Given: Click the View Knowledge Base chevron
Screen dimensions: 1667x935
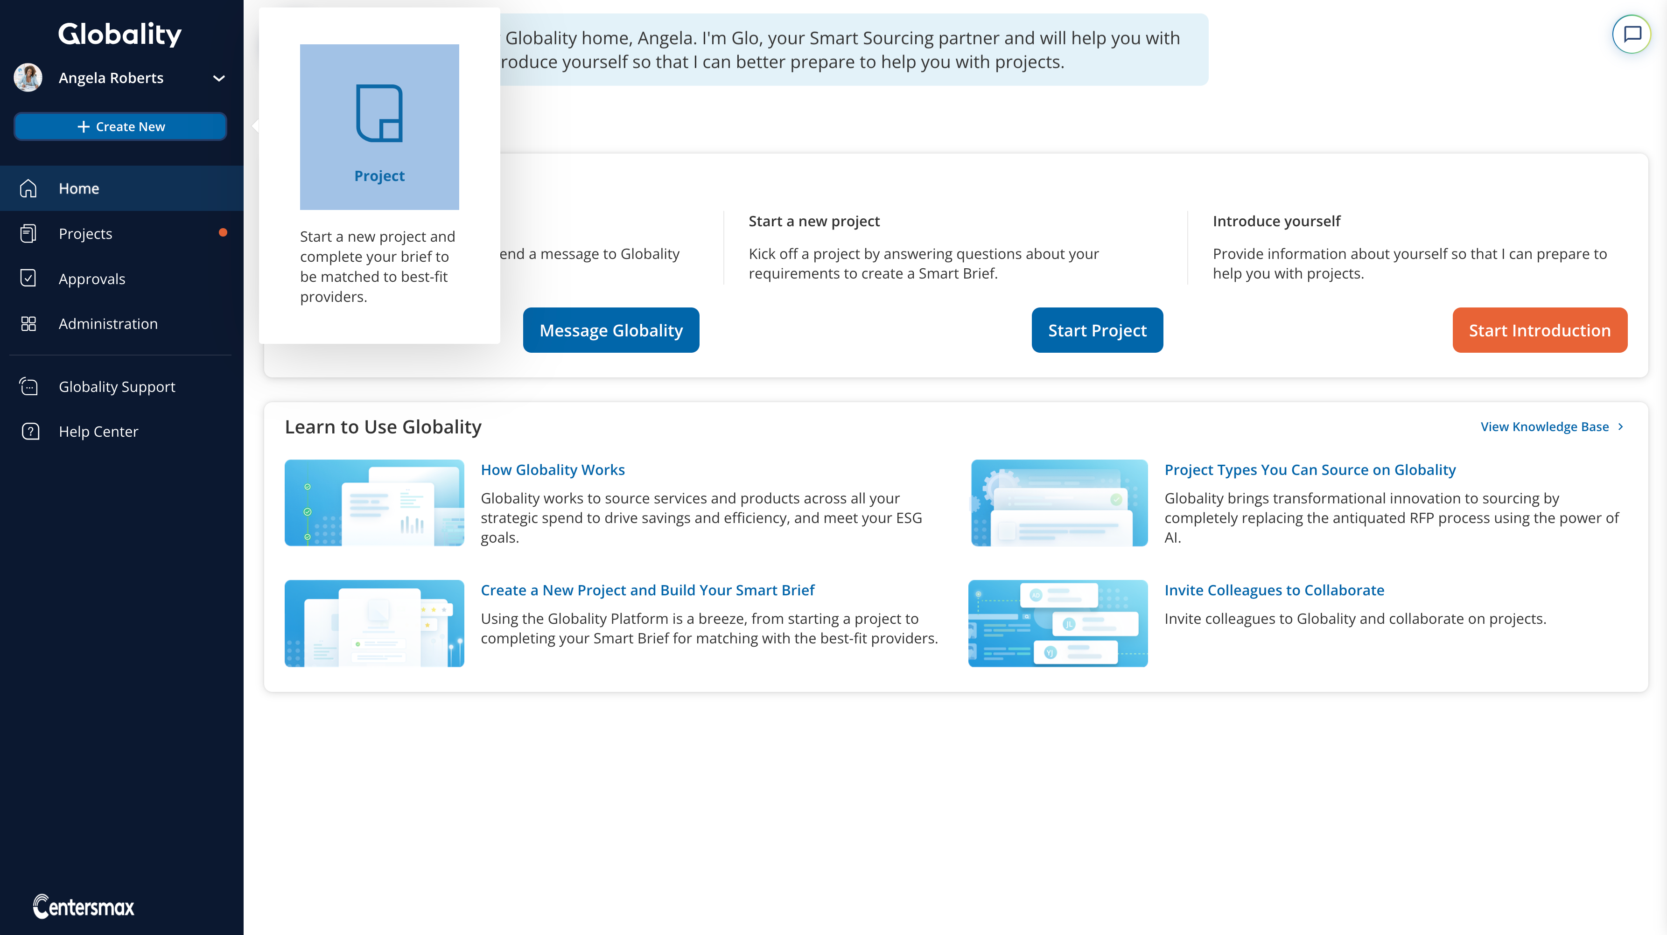Looking at the screenshot, I should 1621,426.
